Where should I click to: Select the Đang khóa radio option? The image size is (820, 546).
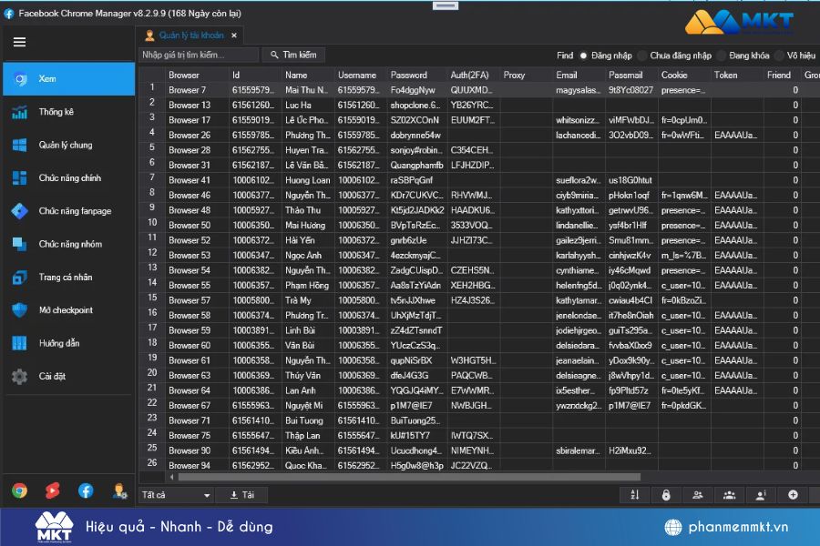click(x=722, y=56)
